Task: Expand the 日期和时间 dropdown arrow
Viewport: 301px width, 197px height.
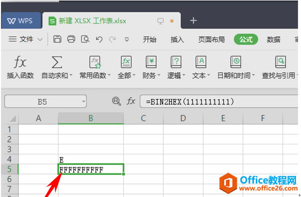Action: pyautogui.click(x=253, y=75)
